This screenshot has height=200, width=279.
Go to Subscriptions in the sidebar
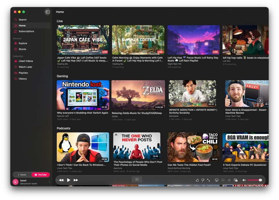point(31,31)
